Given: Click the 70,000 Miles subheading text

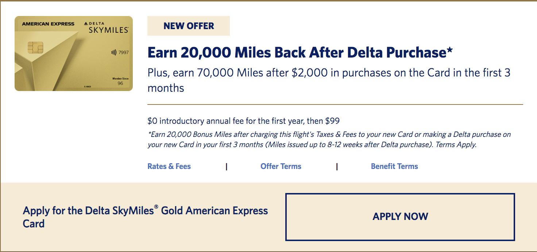Looking at the screenshot, I should click(329, 80).
